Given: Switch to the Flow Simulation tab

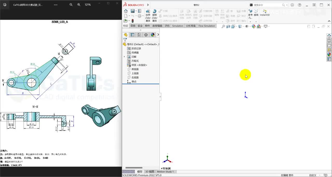Looking at the screenshot, I should click(207, 26).
